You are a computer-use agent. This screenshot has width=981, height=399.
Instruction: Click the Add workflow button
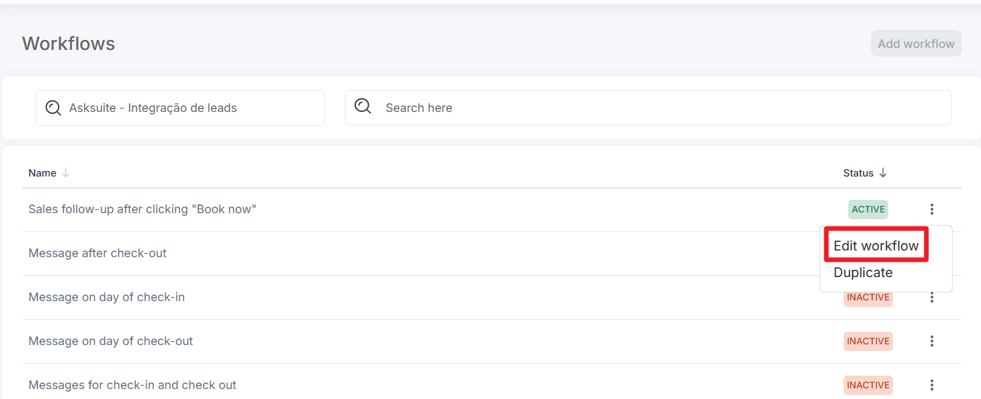click(916, 43)
